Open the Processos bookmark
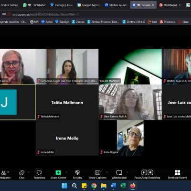This screenshot has height=191, width=191. coord(168,22)
